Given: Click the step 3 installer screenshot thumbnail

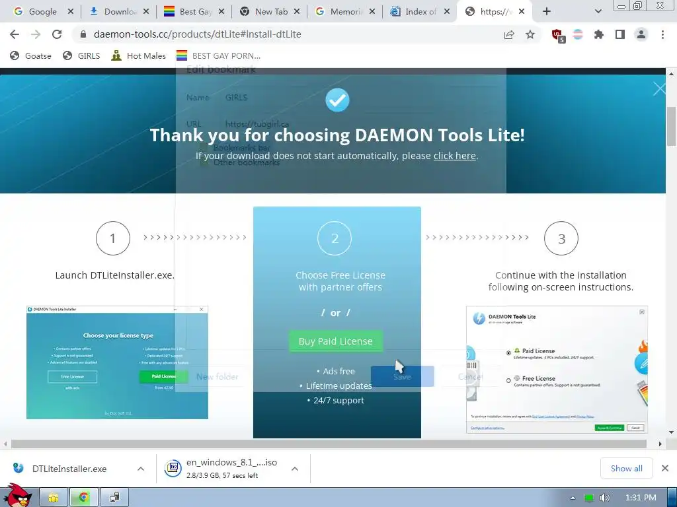Looking at the screenshot, I should pyautogui.click(x=557, y=370).
